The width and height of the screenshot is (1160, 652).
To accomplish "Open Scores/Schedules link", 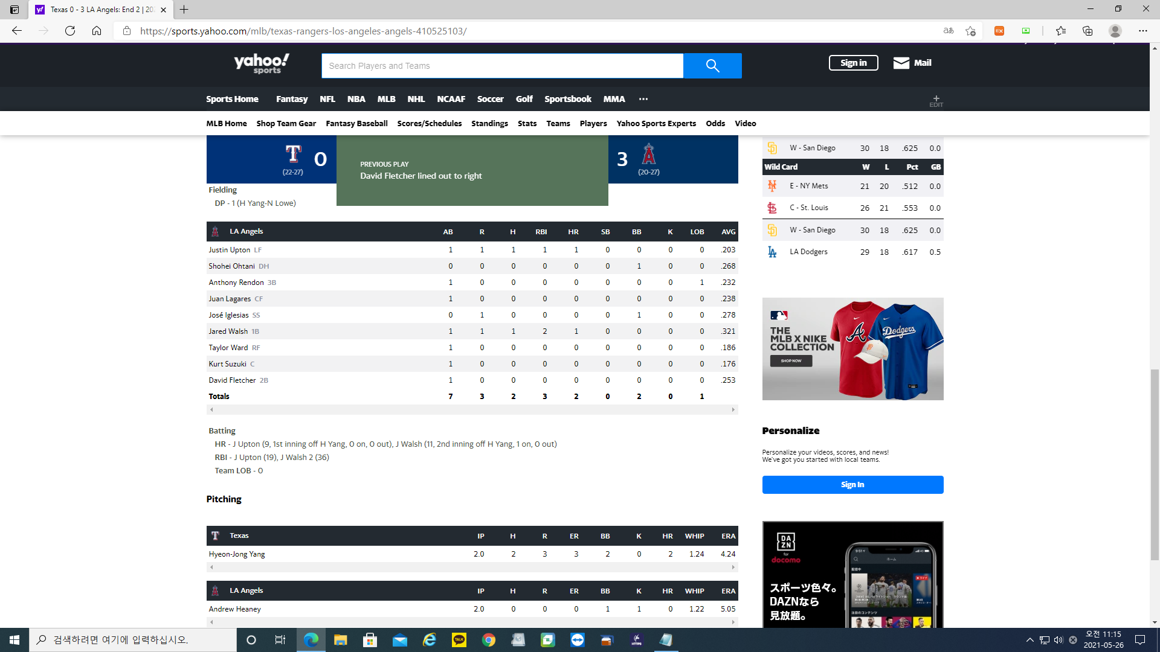I will point(430,123).
